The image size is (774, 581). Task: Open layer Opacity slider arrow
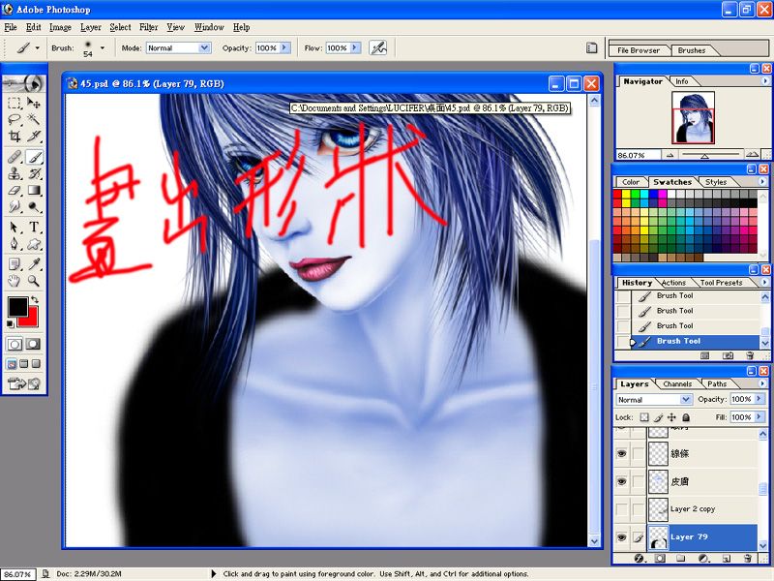coord(759,399)
